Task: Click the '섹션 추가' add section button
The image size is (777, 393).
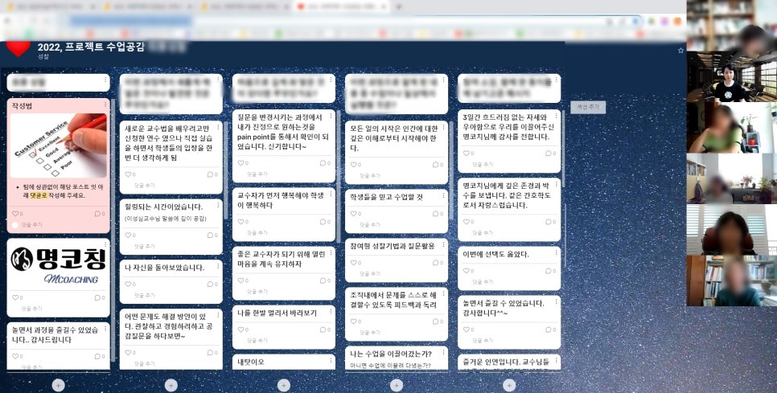Action: pyautogui.click(x=588, y=107)
